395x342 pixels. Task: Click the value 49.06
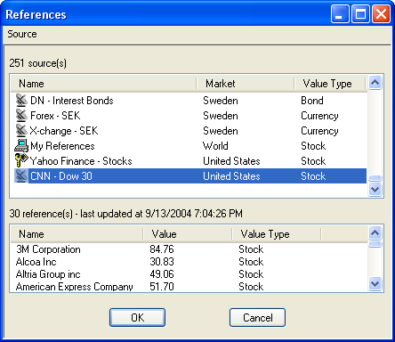click(162, 274)
